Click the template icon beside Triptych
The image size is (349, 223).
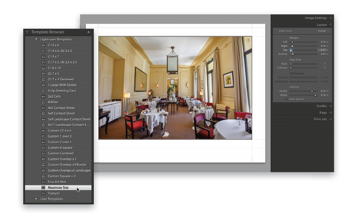(x=43, y=193)
